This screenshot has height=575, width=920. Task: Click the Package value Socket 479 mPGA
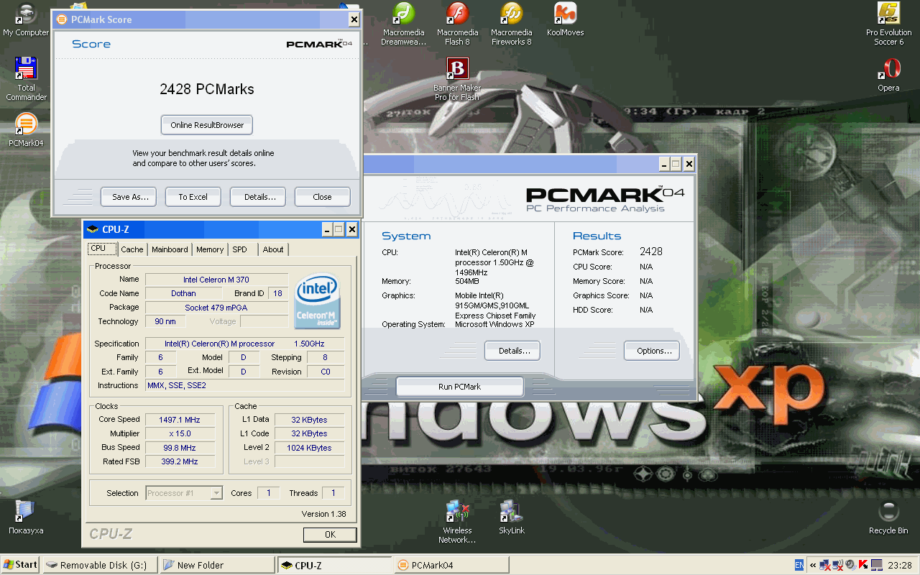pos(216,308)
